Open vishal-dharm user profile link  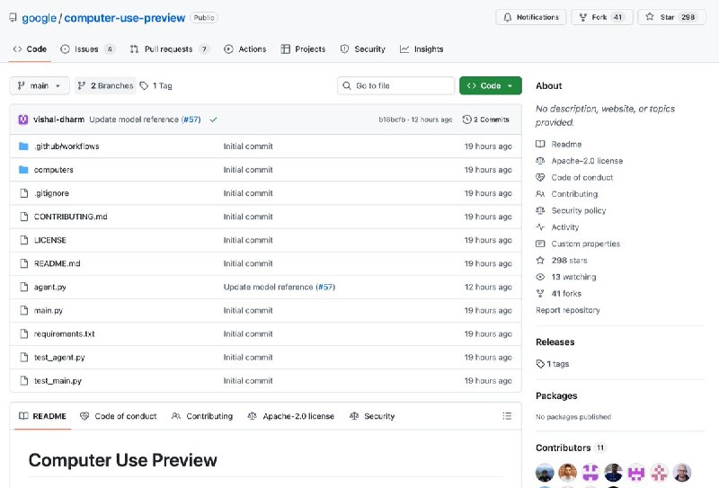point(58,120)
